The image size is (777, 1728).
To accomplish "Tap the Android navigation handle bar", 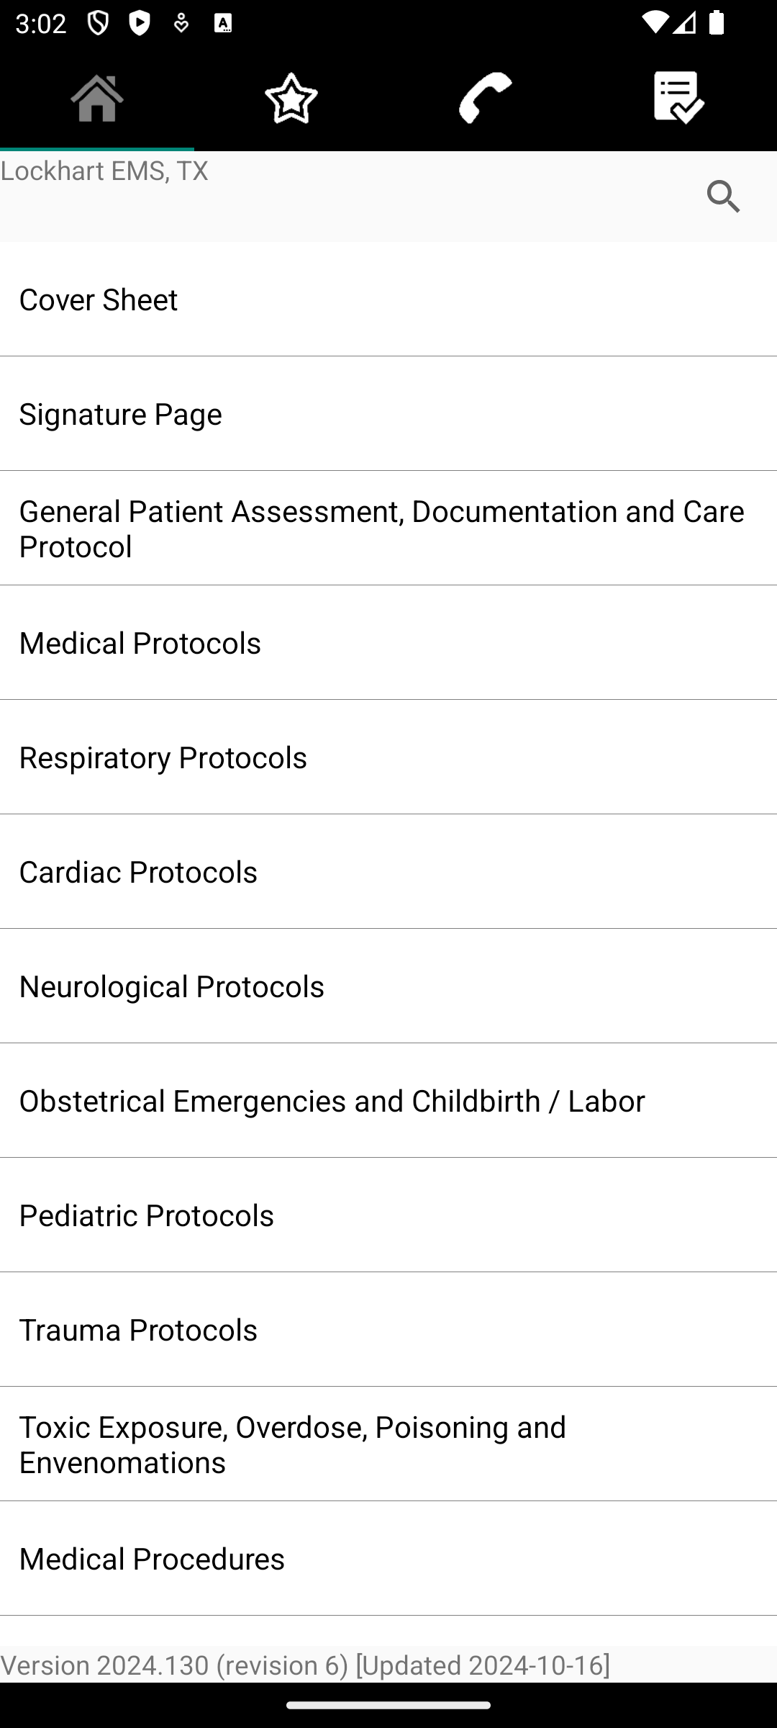I will pos(388,1705).
